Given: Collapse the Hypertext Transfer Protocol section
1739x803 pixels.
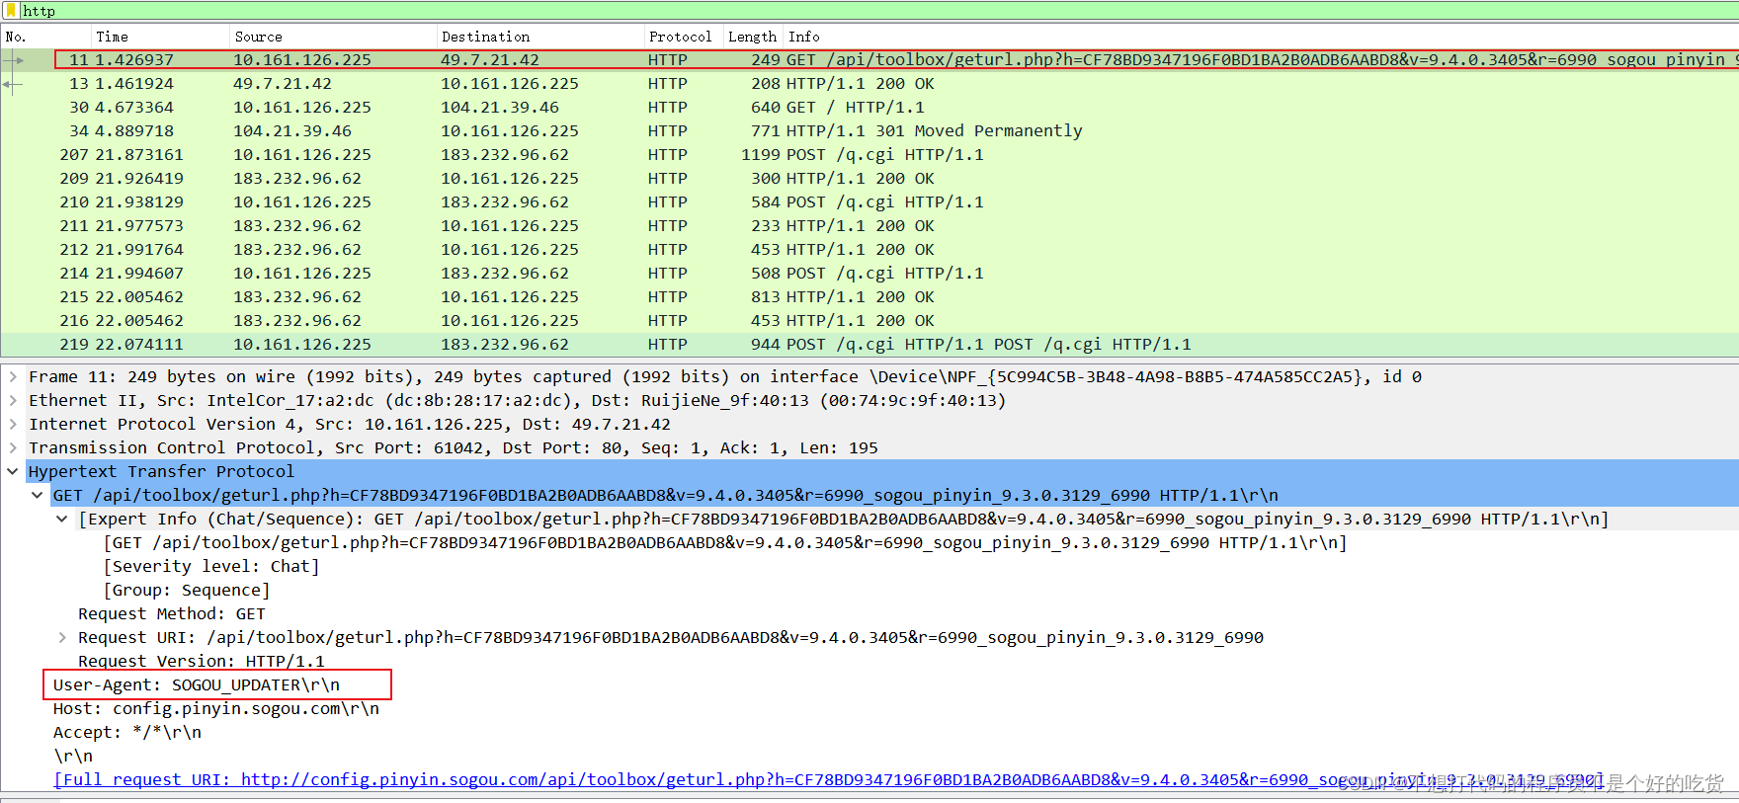Looking at the screenshot, I should coord(13,471).
